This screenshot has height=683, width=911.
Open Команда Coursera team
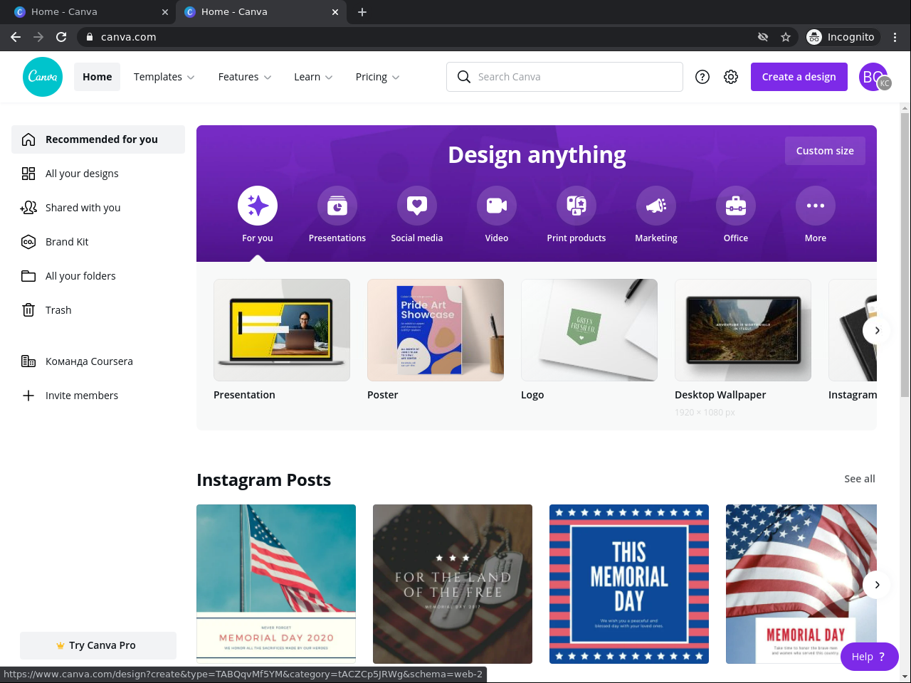pyautogui.click(x=98, y=361)
